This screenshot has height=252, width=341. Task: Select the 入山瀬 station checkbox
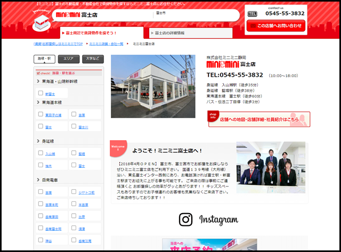click(x=40, y=153)
